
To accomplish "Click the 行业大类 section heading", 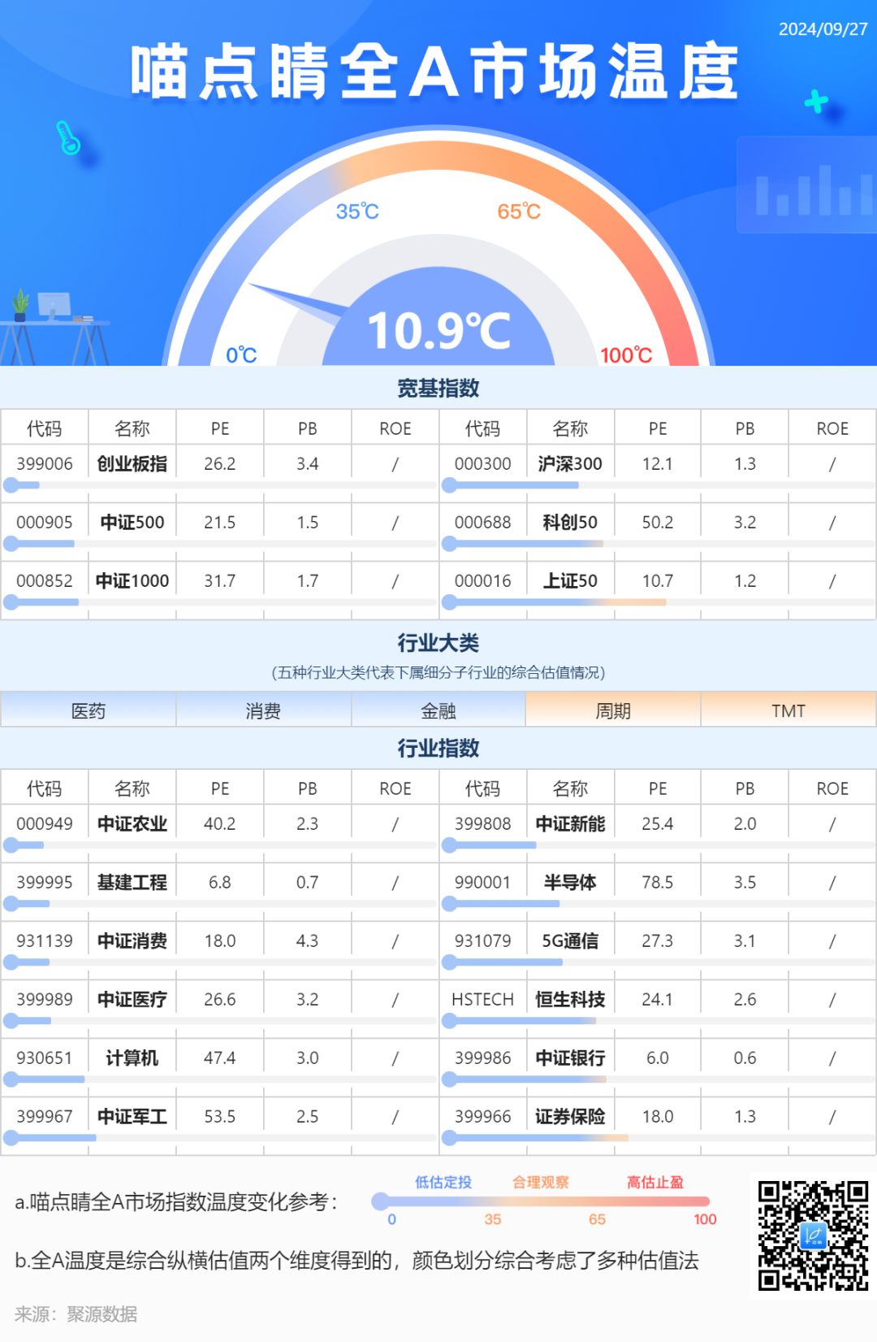I will pos(438,643).
